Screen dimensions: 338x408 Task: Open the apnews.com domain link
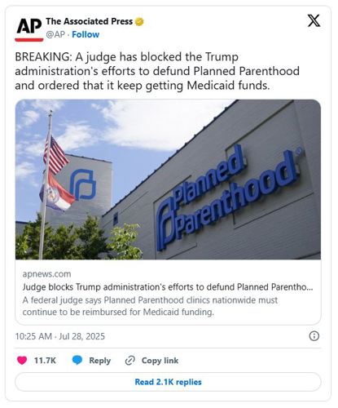pos(46,274)
